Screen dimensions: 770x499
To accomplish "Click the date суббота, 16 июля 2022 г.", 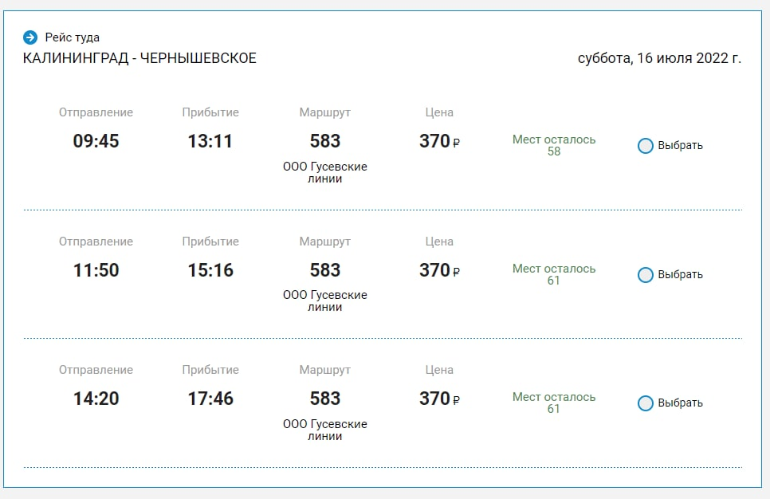I will (659, 58).
